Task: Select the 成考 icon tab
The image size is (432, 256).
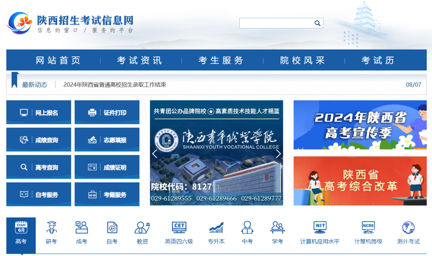Action: tap(82, 228)
